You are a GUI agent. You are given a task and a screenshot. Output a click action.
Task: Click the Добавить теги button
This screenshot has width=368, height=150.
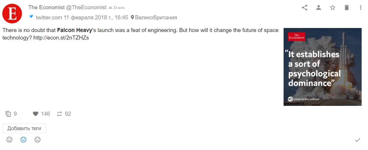pos(24,129)
